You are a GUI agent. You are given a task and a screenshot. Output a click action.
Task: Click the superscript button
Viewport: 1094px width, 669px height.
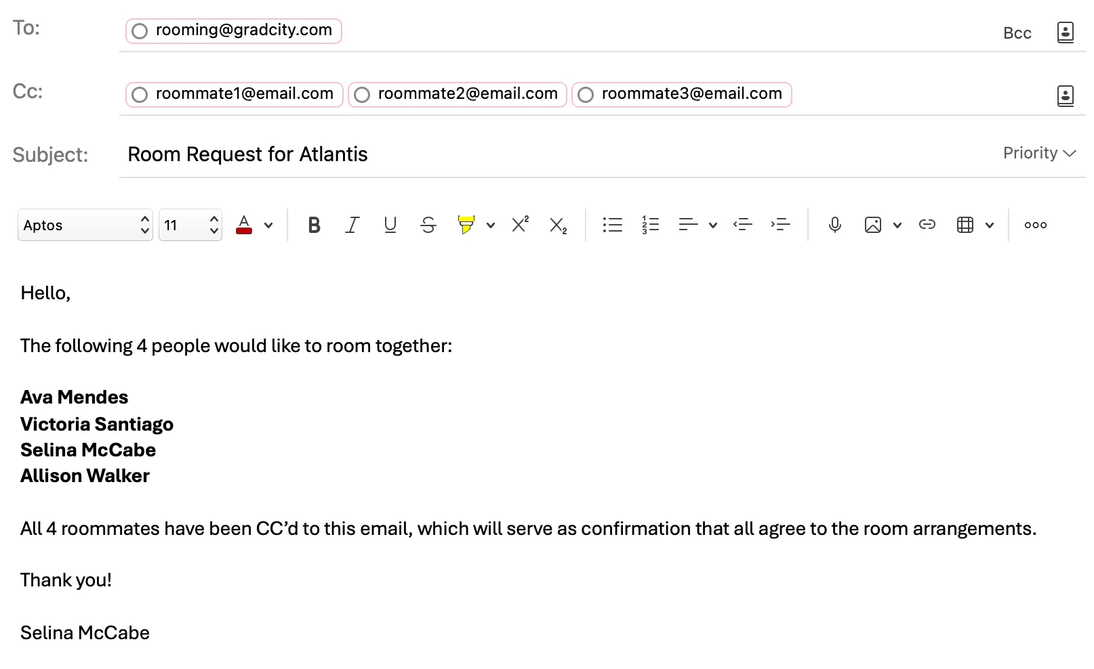(520, 225)
